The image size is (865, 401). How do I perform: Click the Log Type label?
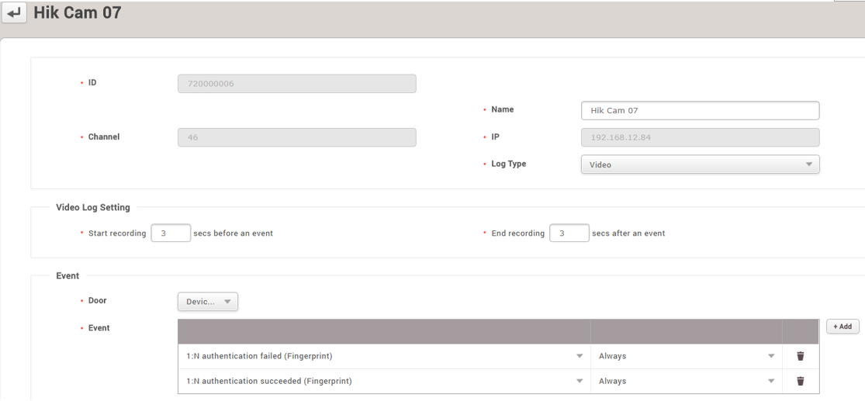coord(509,164)
